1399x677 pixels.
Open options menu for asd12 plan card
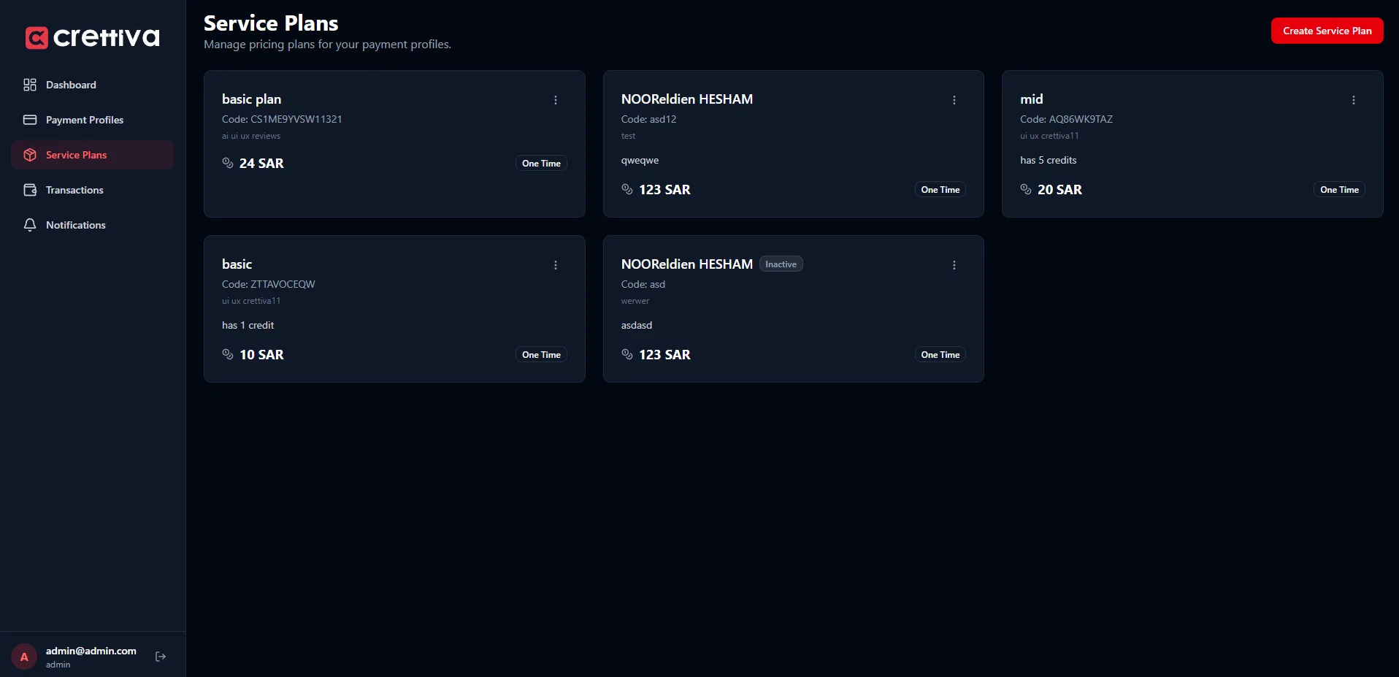tap(954, 100)
